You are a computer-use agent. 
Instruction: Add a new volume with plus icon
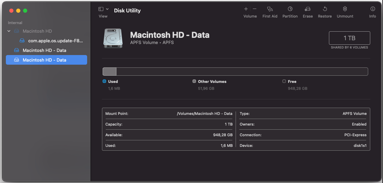(x=246, y=9)
